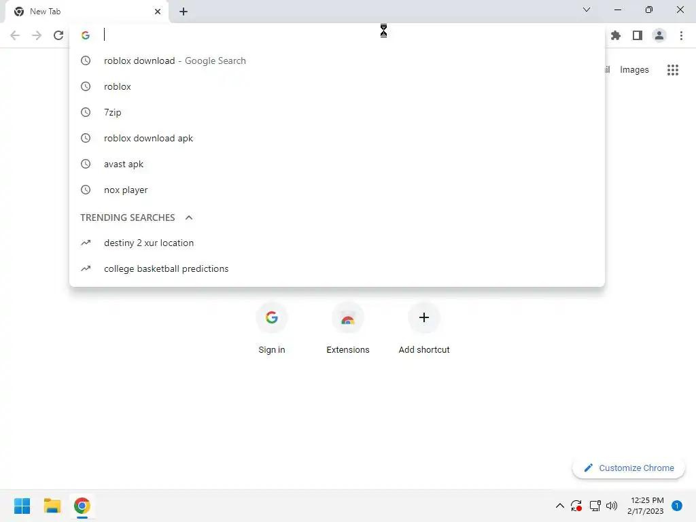Select trending 'destiny 2 xur location'
696x522 pixels.
click(337, 243)
